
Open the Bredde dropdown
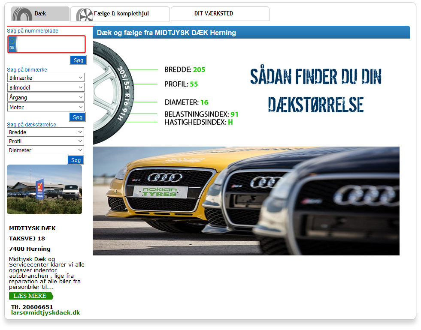pyautogui.click(x=45, y=132)
